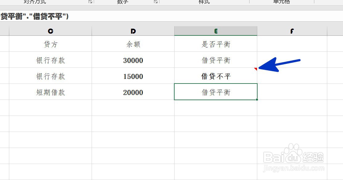Expand the 对齐方式 ribbon group options
The width and height of the screenshot is (343, 180).
tap(90, 2)
